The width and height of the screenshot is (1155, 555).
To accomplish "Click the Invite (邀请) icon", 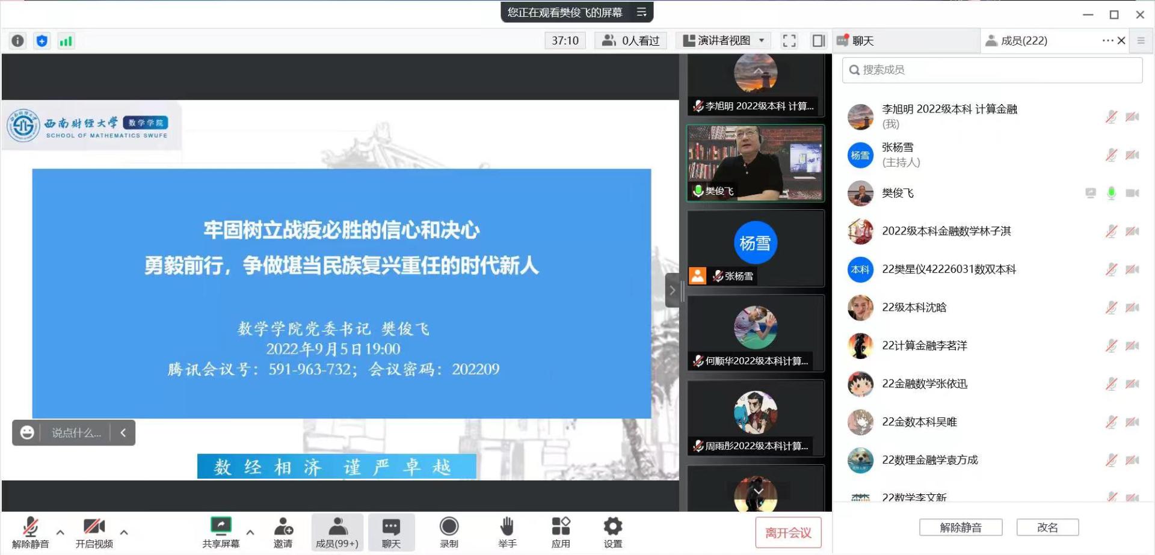I will 283,532.
